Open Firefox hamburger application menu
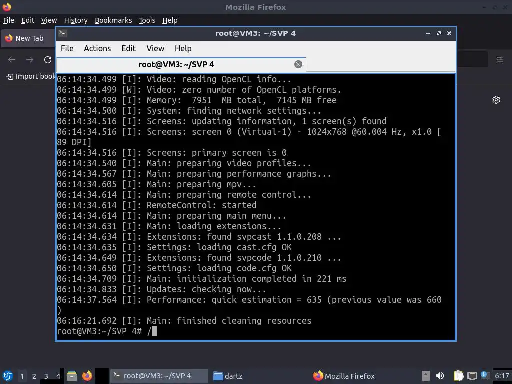The height and width of the screenshot is (384, 512). click(499, 59)
